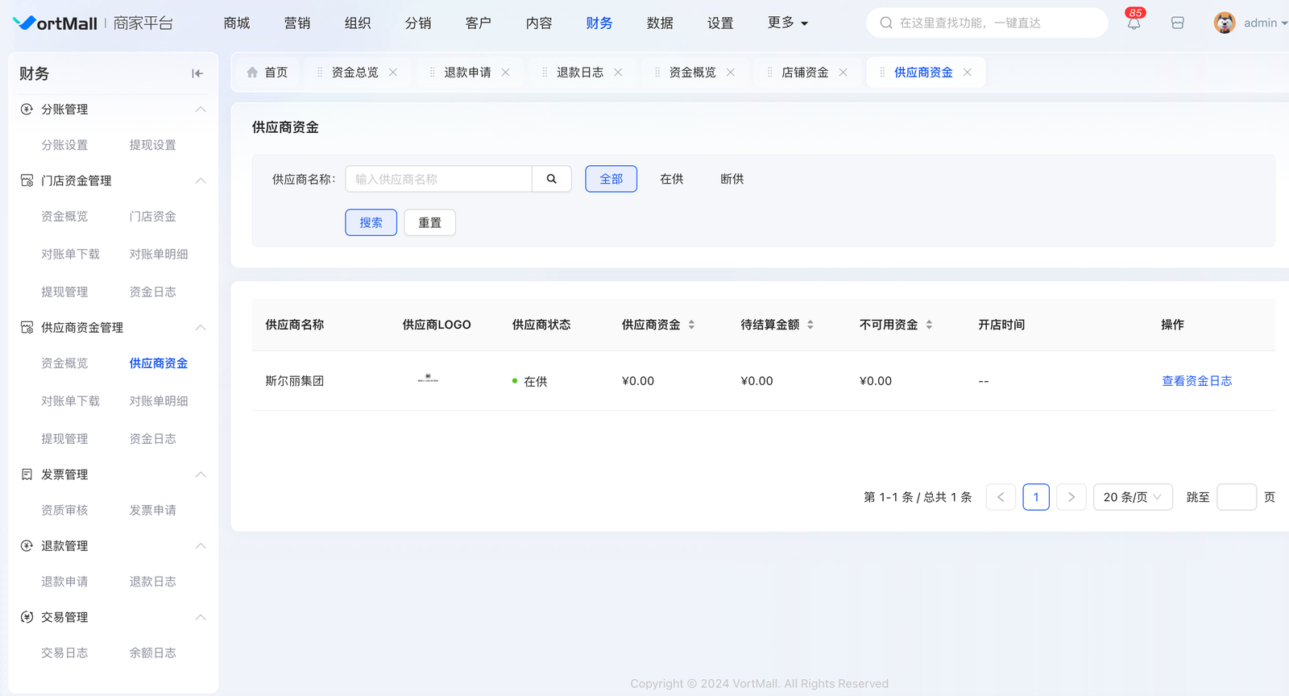The image size is (1289, 696).
Task: Click the store icon beside notifications
Action: 1177,23
